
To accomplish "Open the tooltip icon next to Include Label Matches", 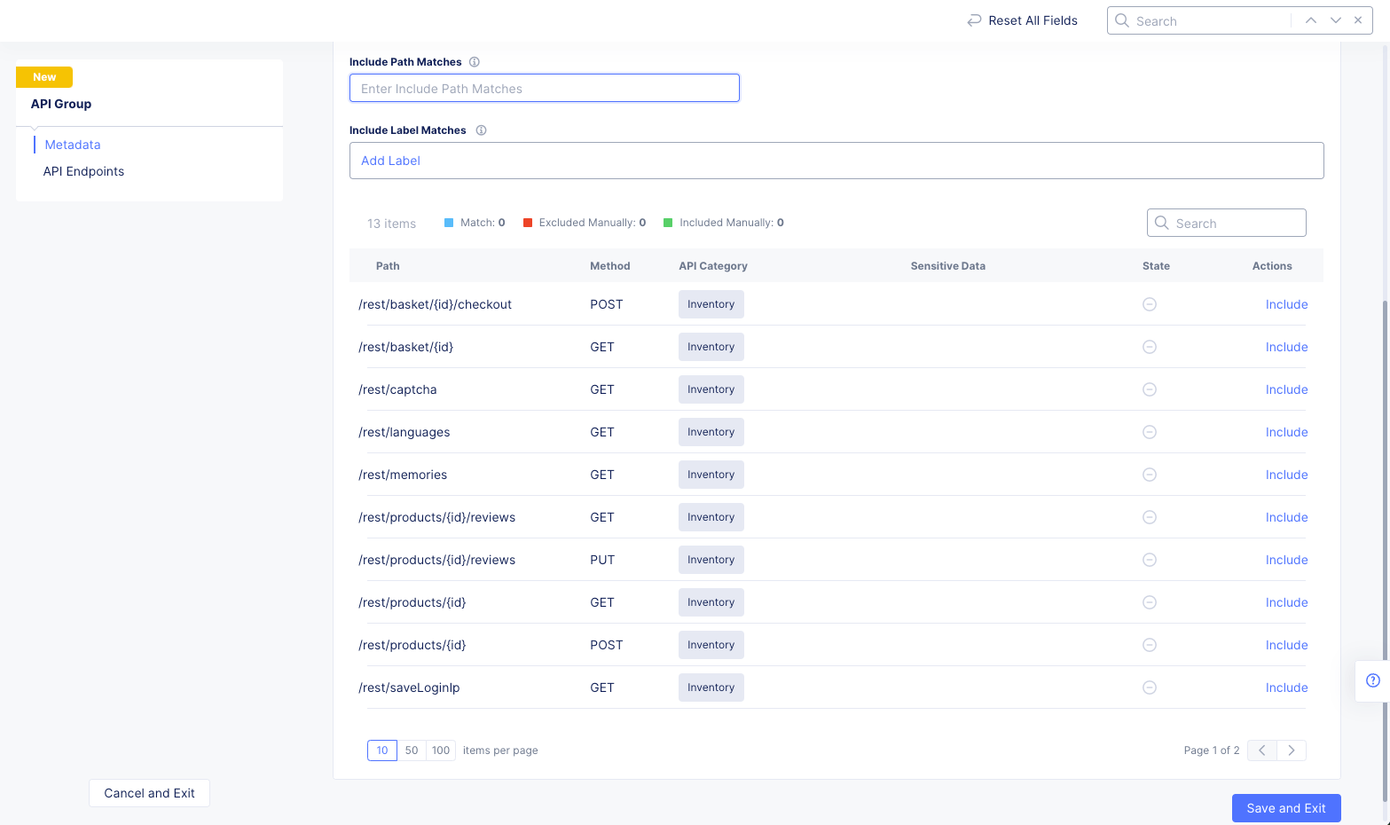I will tap(480, 130).
